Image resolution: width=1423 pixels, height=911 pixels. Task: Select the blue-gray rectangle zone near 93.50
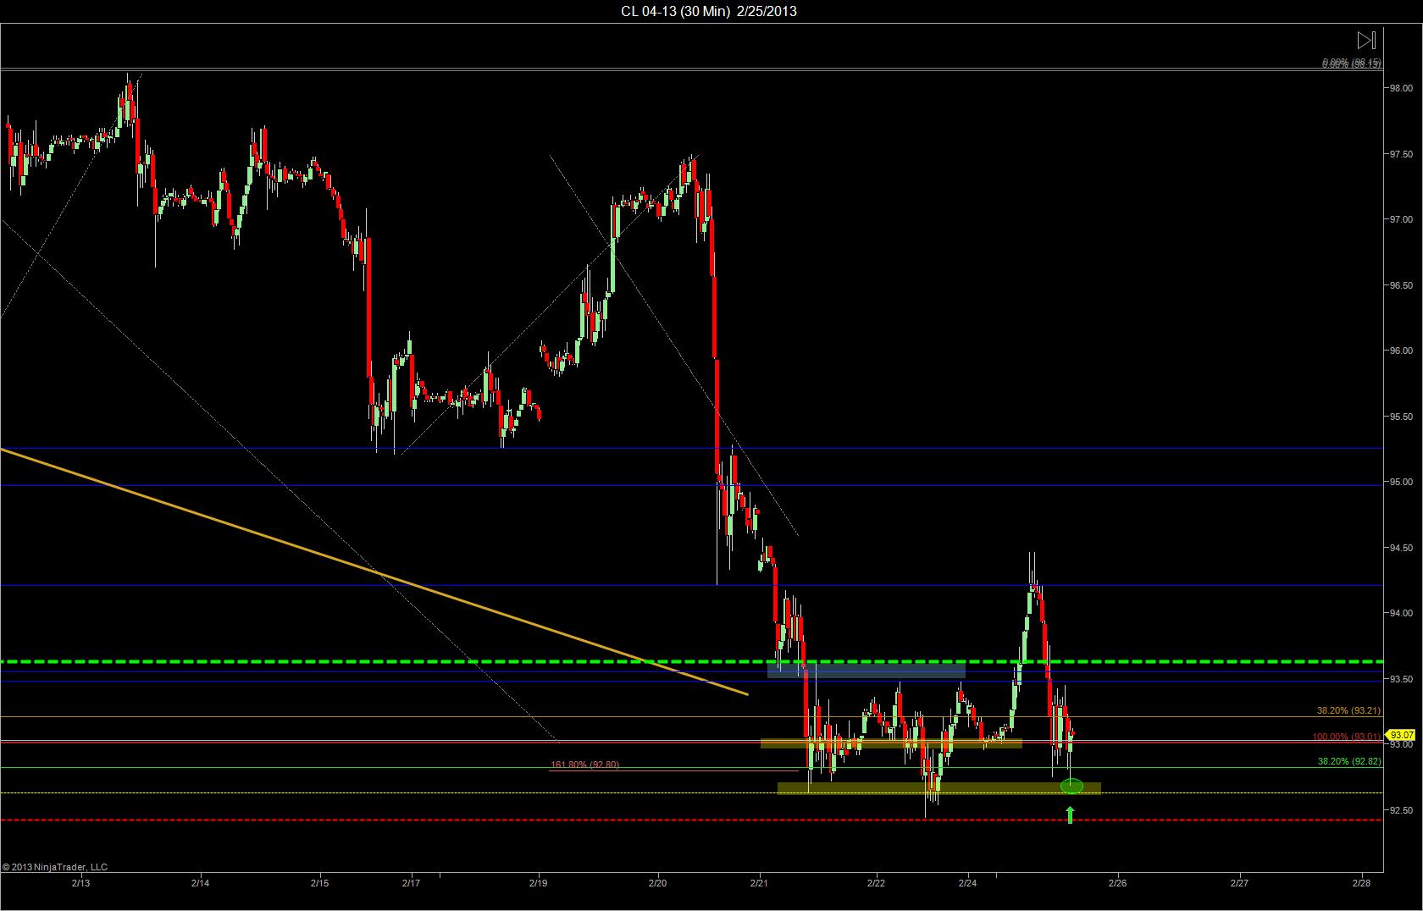(x=867, y=670)
